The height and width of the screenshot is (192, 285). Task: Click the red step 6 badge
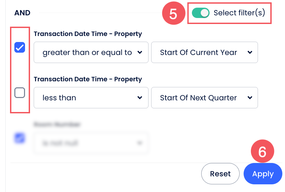pyautogui.click(x=262, y=152)
